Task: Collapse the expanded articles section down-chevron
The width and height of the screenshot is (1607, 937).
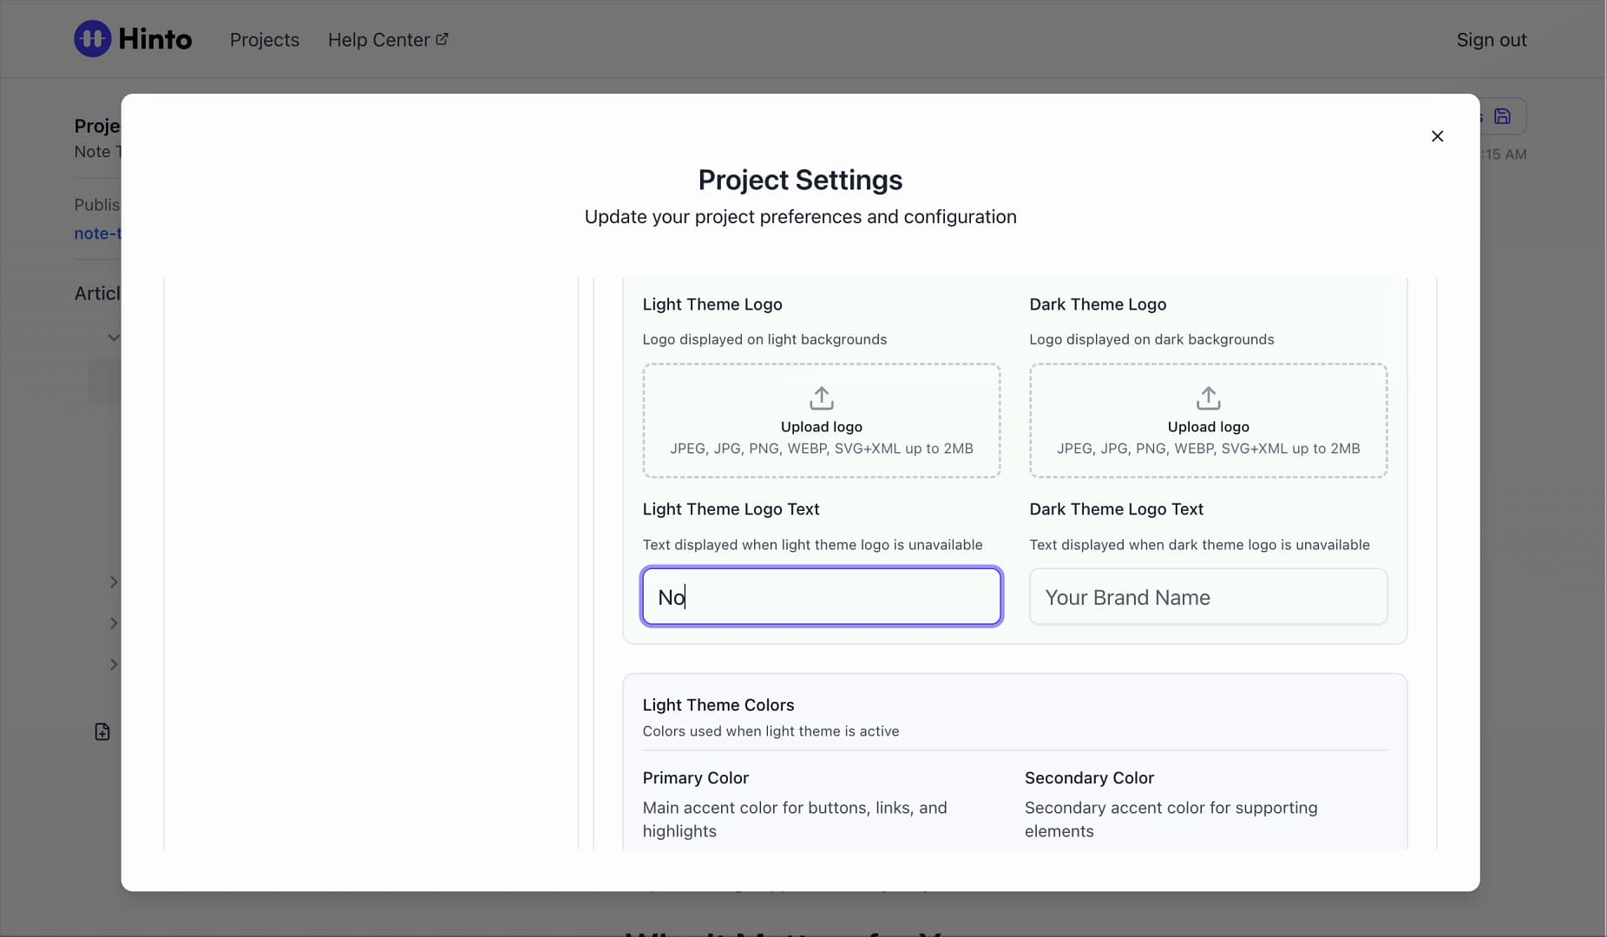Action: [114, 337]
